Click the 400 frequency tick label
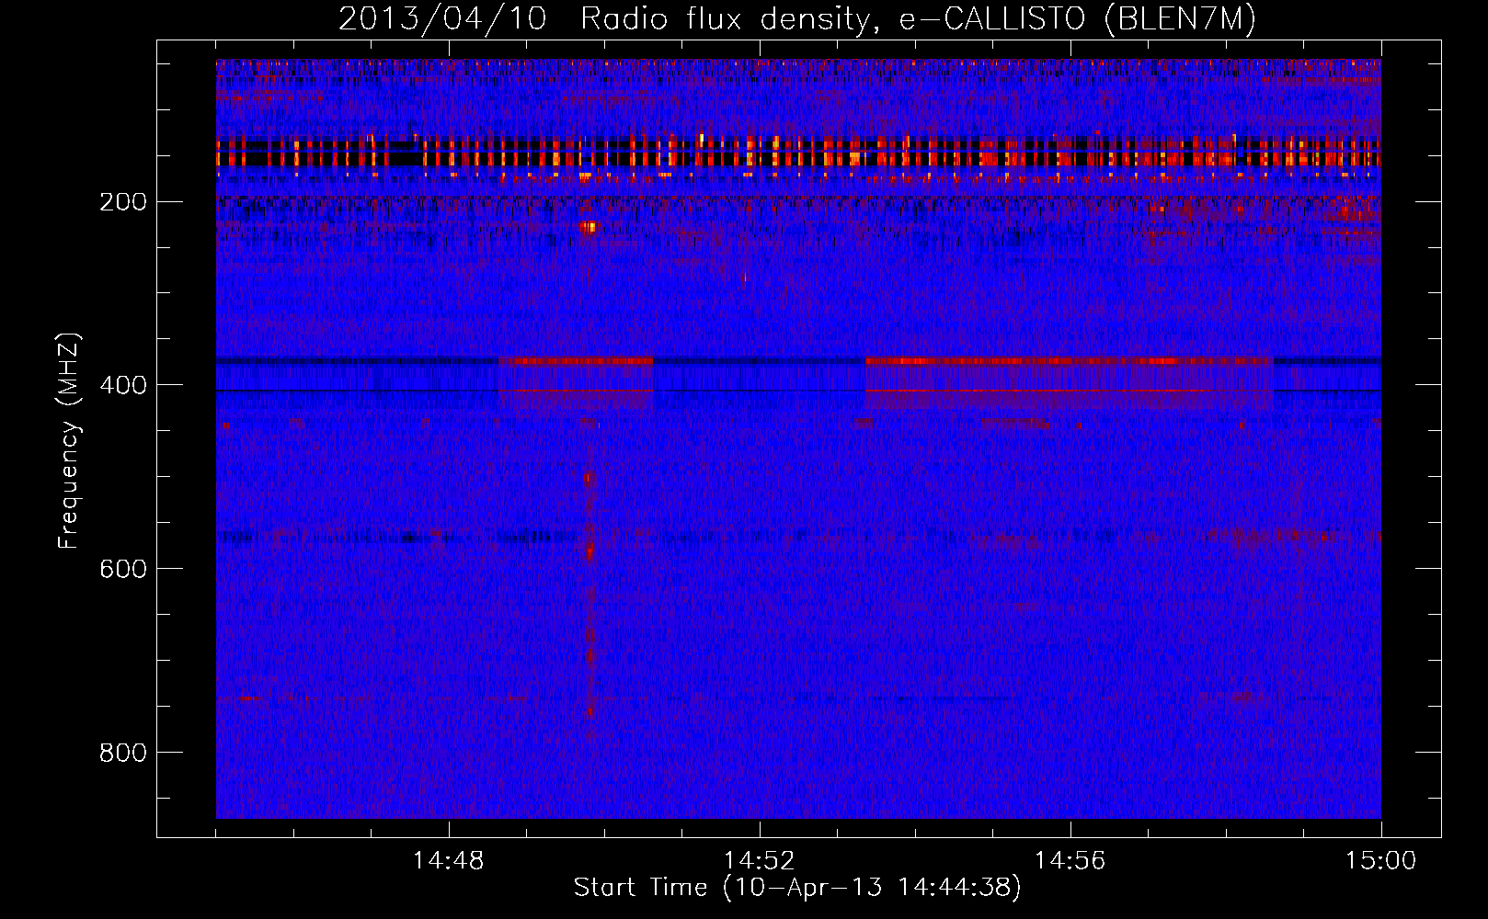Screen dimensions: 1488x919 point(122,385)
